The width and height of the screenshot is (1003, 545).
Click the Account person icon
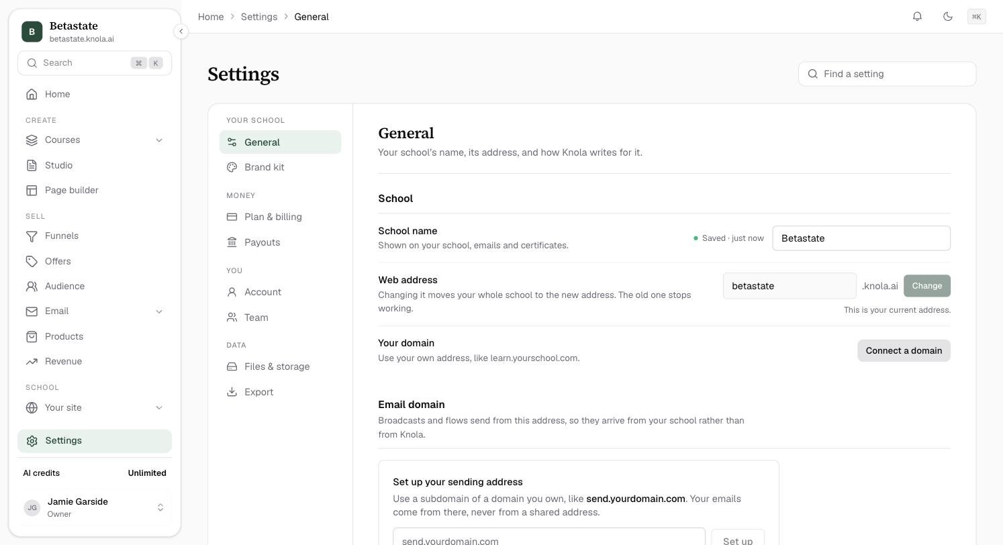(232, 292)
